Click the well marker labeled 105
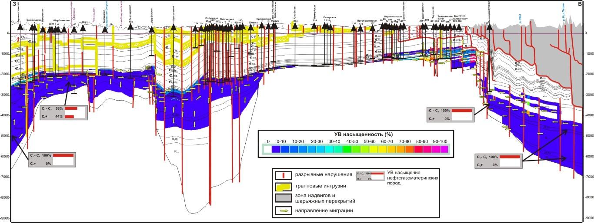 tap(83, 27)
